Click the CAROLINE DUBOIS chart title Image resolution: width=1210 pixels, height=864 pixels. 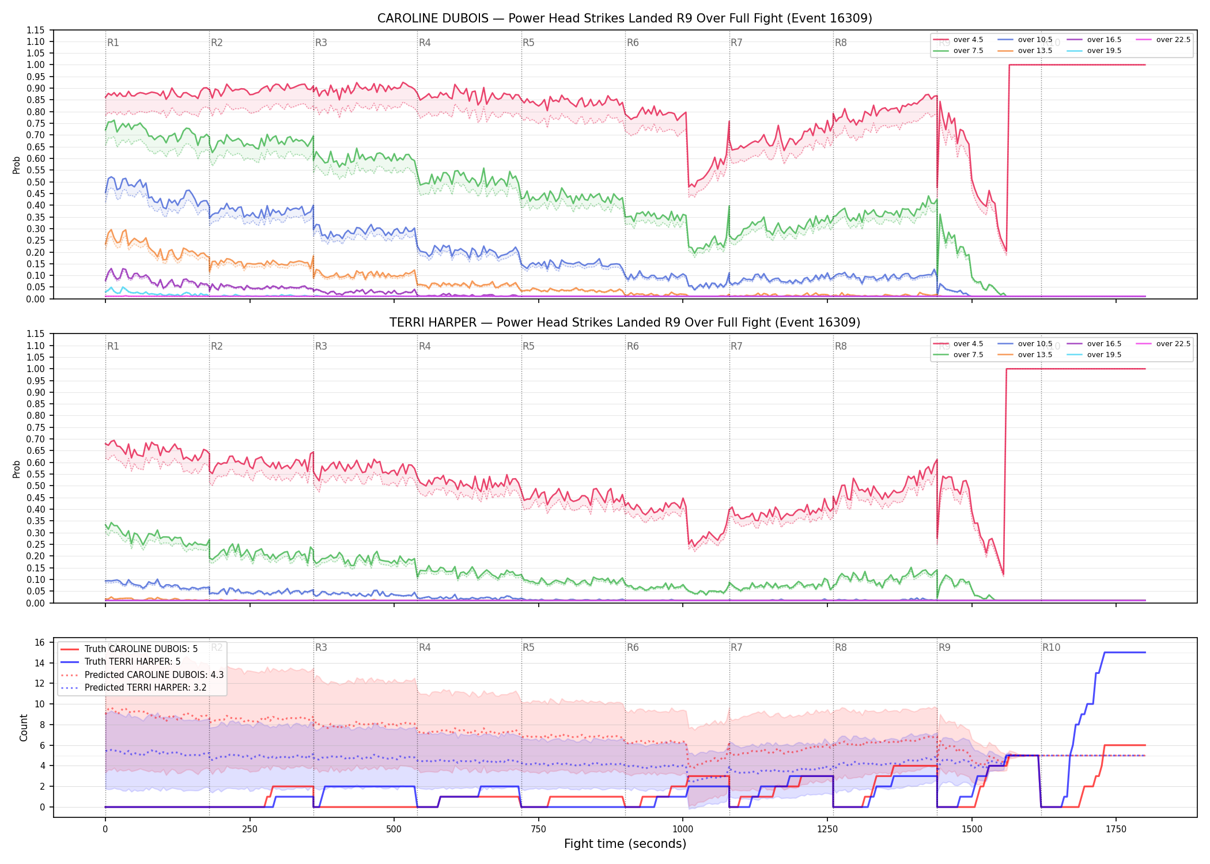[625, 18]
